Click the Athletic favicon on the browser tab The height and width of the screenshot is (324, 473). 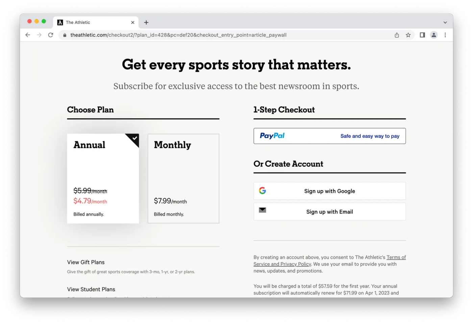[x=60, y=22]
